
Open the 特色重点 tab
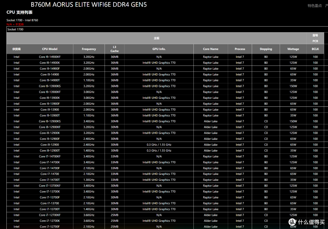(314, 6)
